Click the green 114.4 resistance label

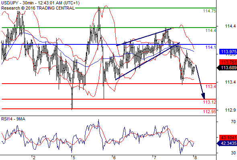pyautogui.click(x=210, y=30)
